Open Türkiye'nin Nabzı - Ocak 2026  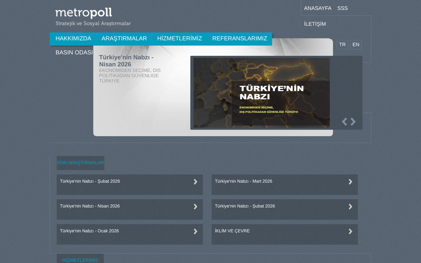point(89,231)
